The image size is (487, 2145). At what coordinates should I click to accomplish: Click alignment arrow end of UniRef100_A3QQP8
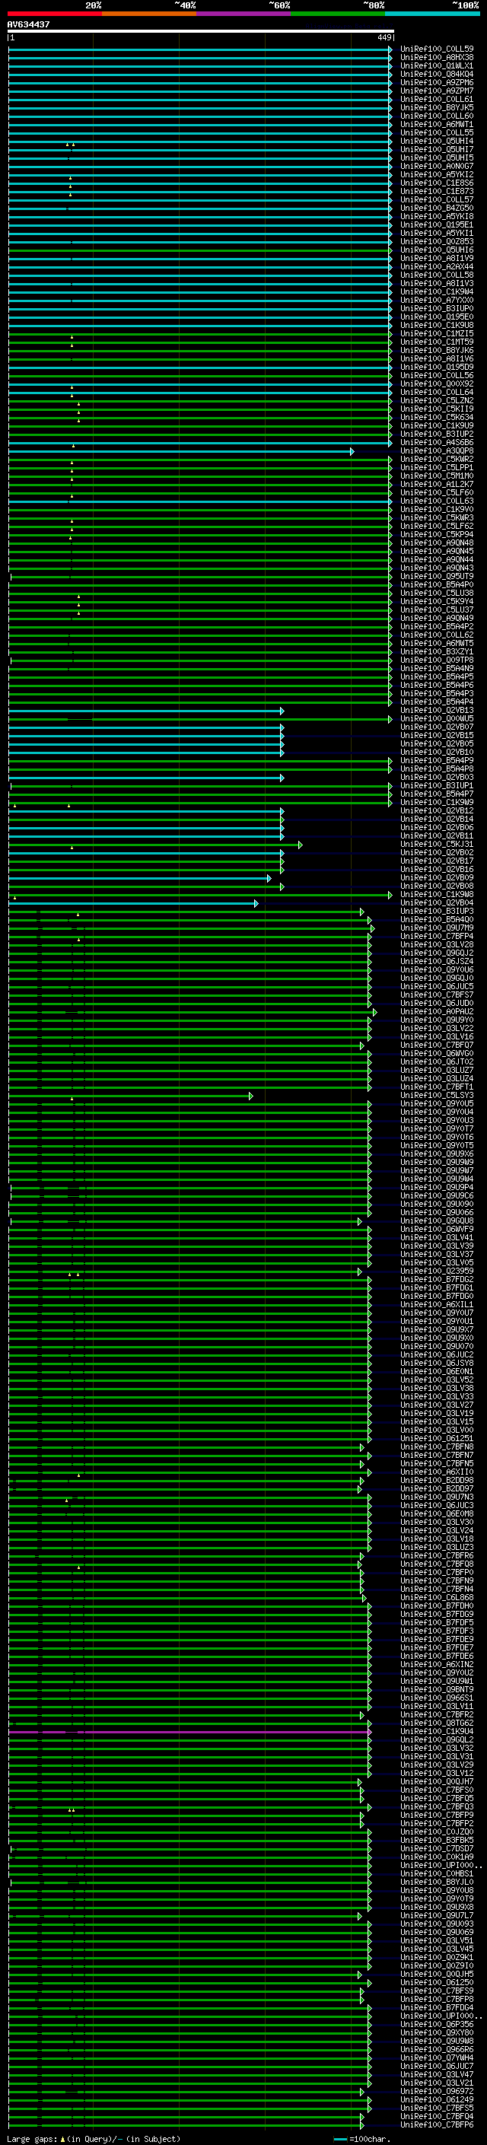pyautogui.click(x=352, y=451)
